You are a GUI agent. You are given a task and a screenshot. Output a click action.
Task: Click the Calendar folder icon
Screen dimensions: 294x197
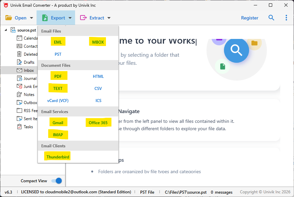[19, 38]
